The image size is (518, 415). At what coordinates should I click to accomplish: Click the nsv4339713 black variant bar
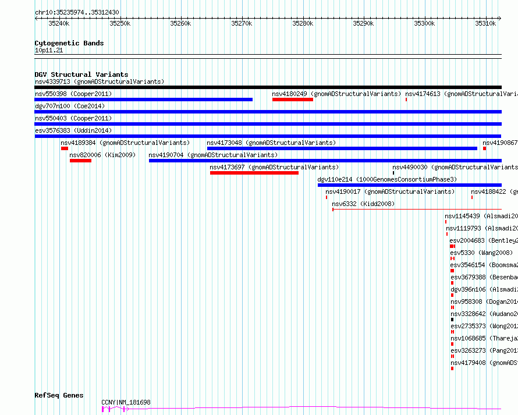[x=268, y=87]
